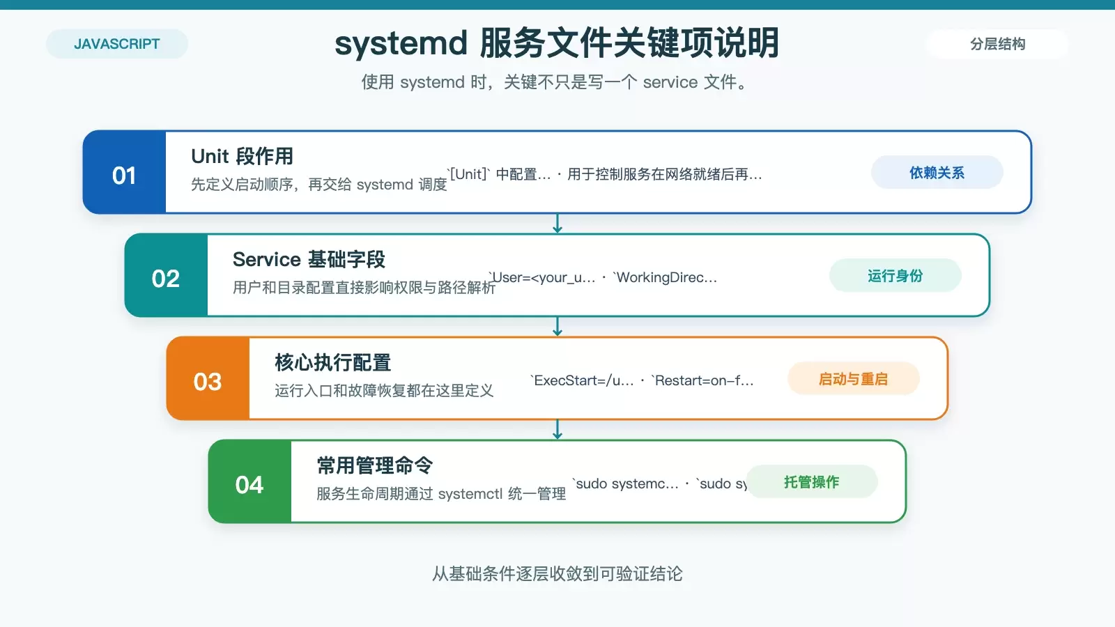The image size is (1115, 627).
Task: Click the text 运行入口和故障恢复都在这里定义
Action: (x=384, y=391)
